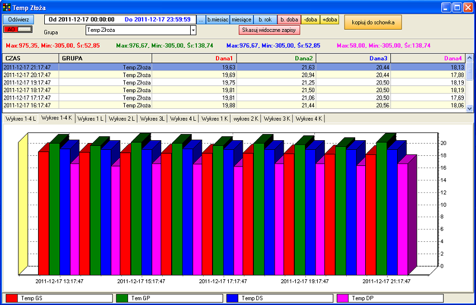The width and height of the screenshot is (476, 305).
Task: Advance one day with +doba
Action: tap(329, 20)
